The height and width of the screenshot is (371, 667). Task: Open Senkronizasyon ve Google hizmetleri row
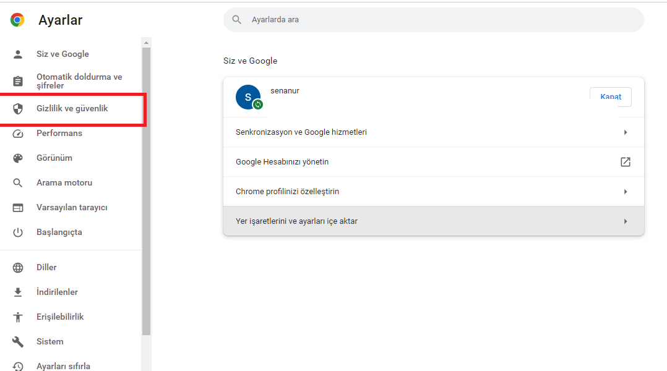[x=434, y=132]
